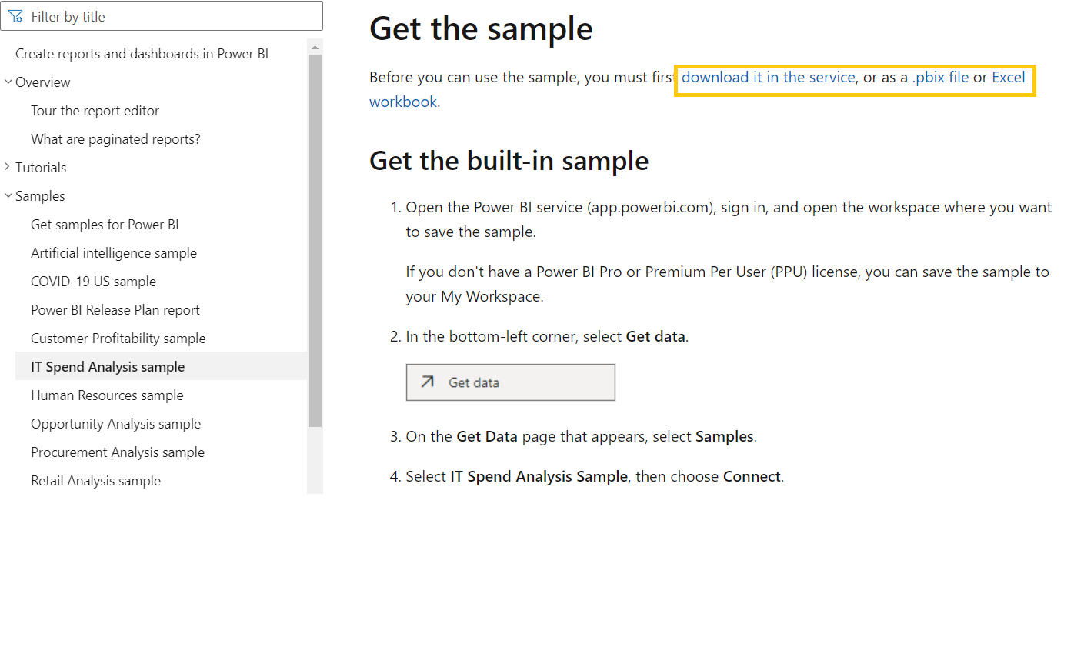Click the filter funnel icon
This screenshot has width=1084, height=654.
15,16
